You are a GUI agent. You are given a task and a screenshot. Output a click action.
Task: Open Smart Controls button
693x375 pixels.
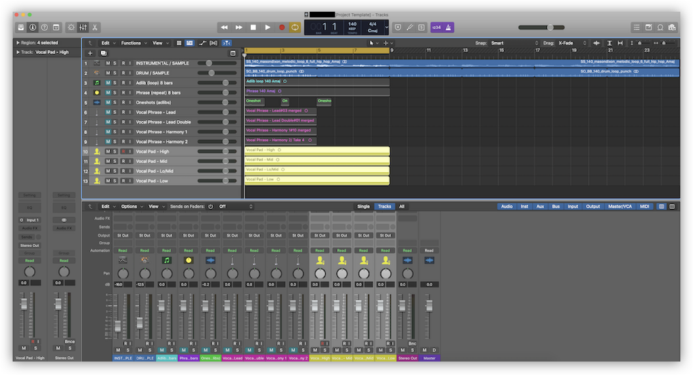pos(70,28)
